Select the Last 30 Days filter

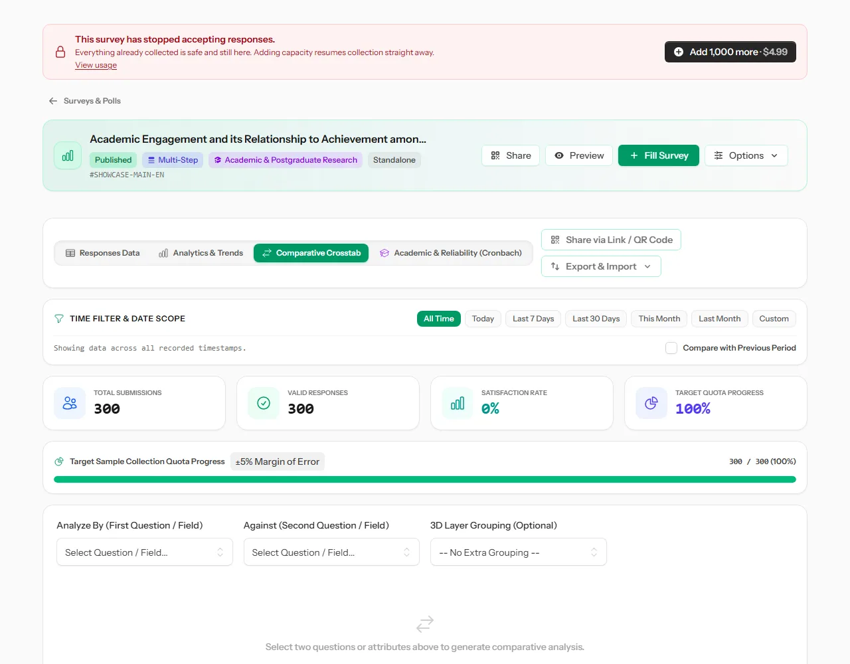coord(596,319)
